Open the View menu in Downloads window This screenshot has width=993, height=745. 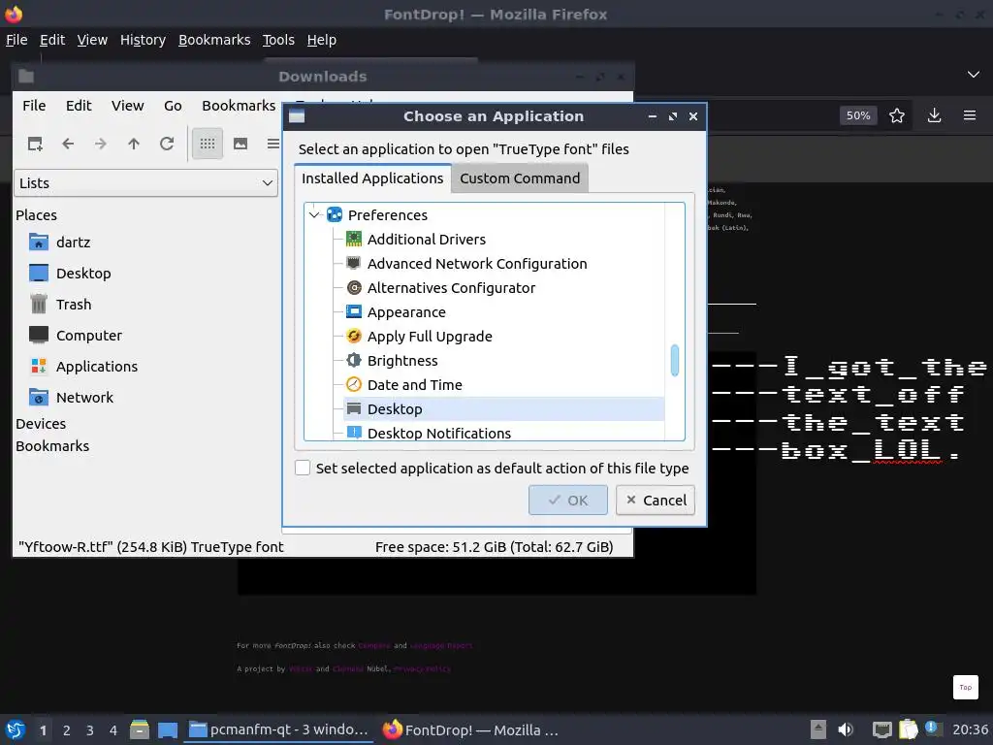(x=128, y=106)
